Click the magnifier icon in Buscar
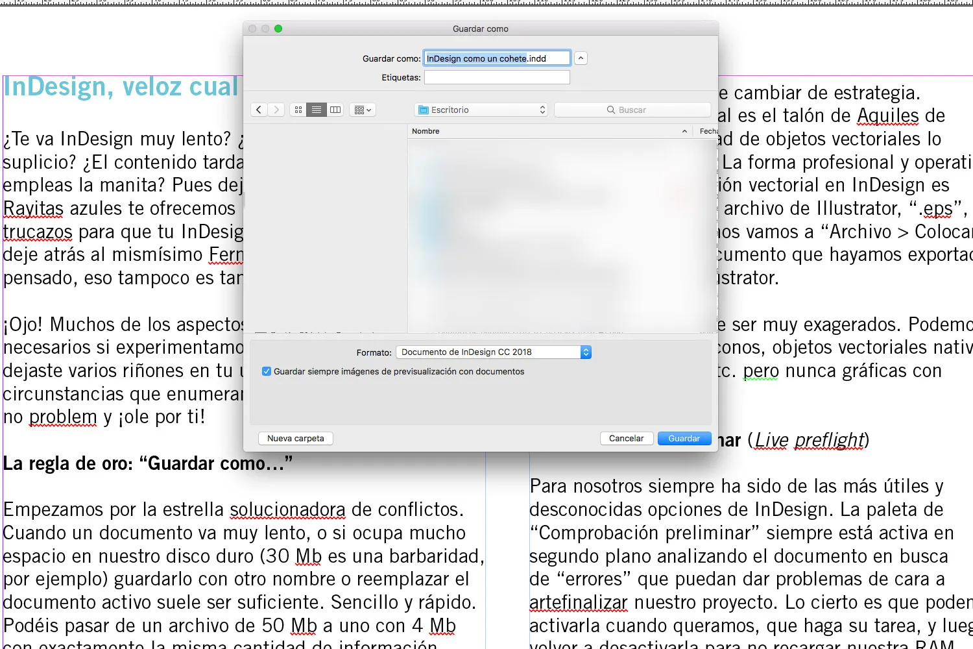 (610, 110)
